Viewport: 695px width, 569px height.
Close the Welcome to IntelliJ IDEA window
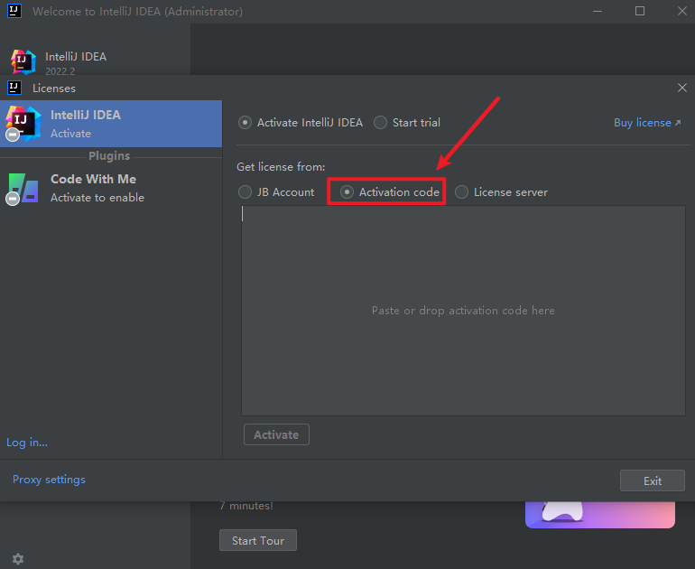click(x=682, y=11)
